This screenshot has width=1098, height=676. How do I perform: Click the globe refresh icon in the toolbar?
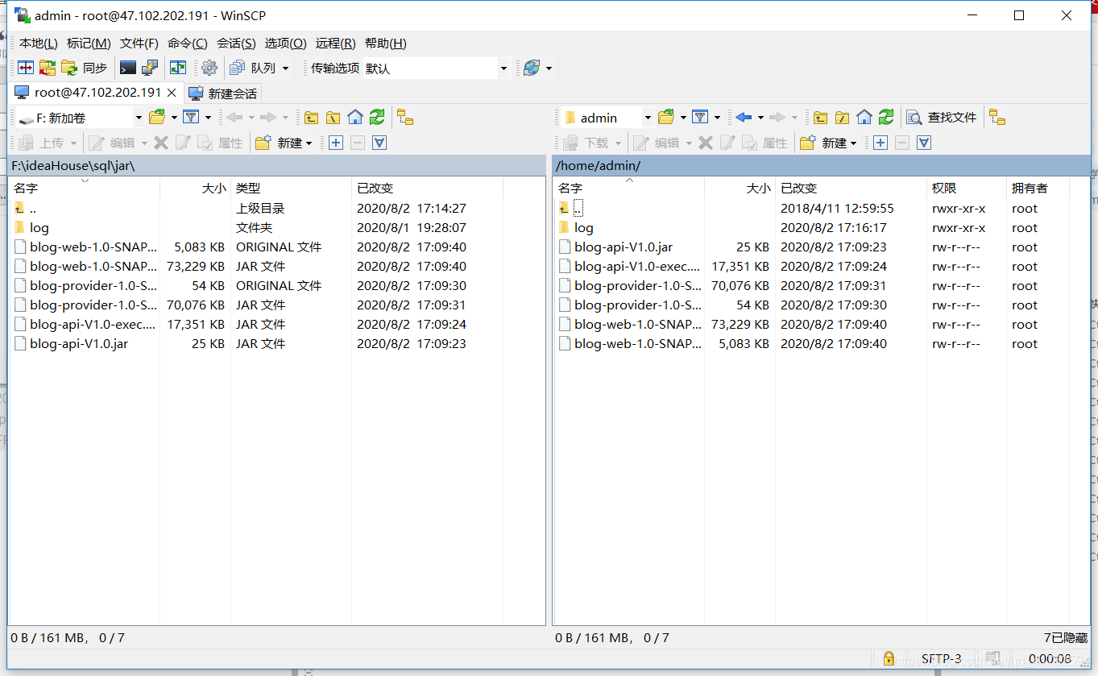531,68
